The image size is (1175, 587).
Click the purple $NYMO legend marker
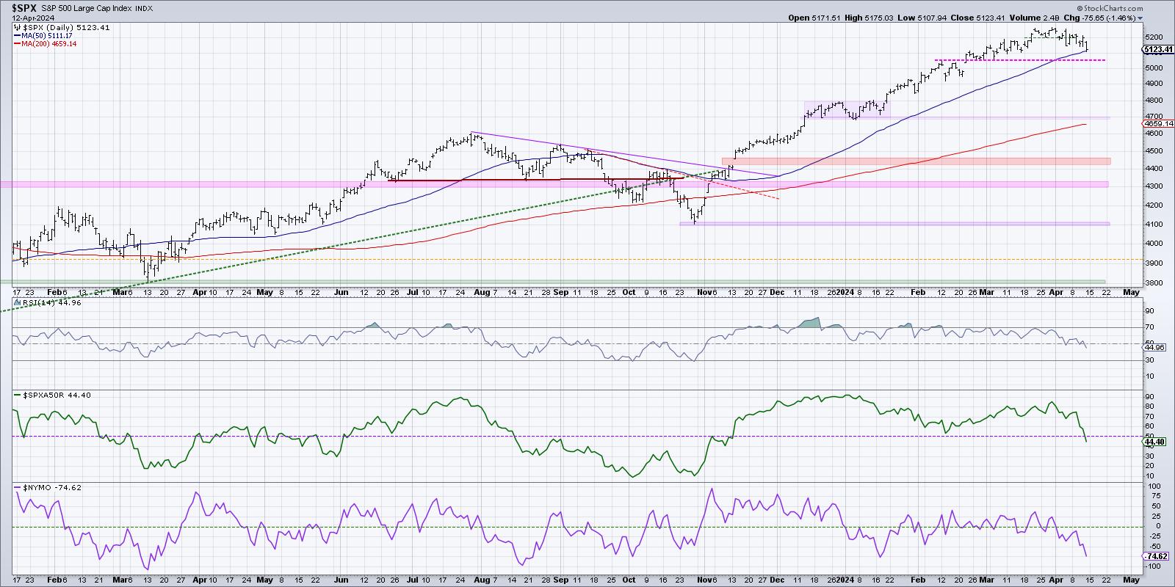coord(18,486)
